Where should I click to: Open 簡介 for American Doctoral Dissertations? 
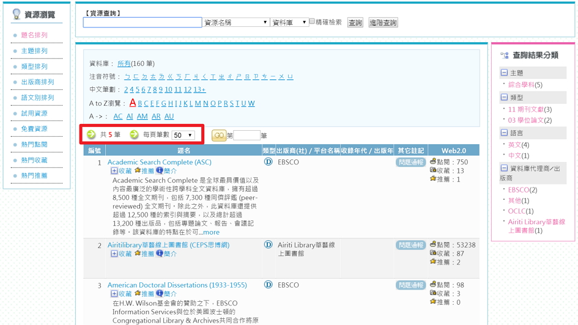click(x=166, y=294)
